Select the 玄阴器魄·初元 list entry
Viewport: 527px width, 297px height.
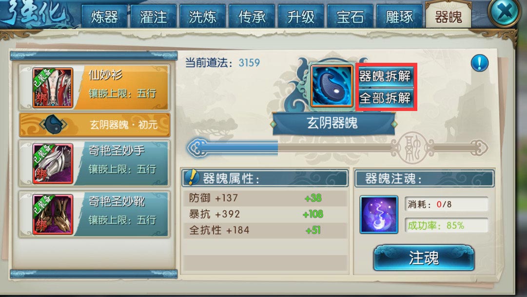pyautogui.click(x=95, y=125)
